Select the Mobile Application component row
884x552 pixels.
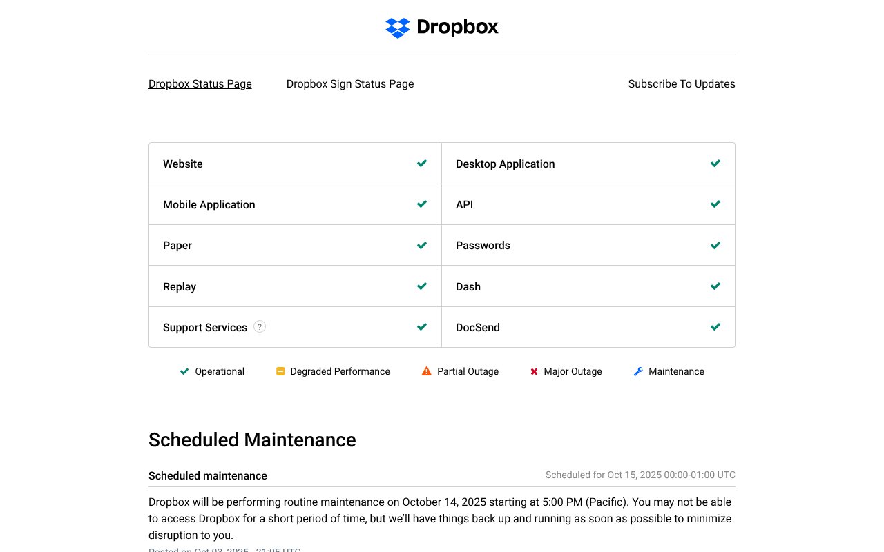click(209, 205)
